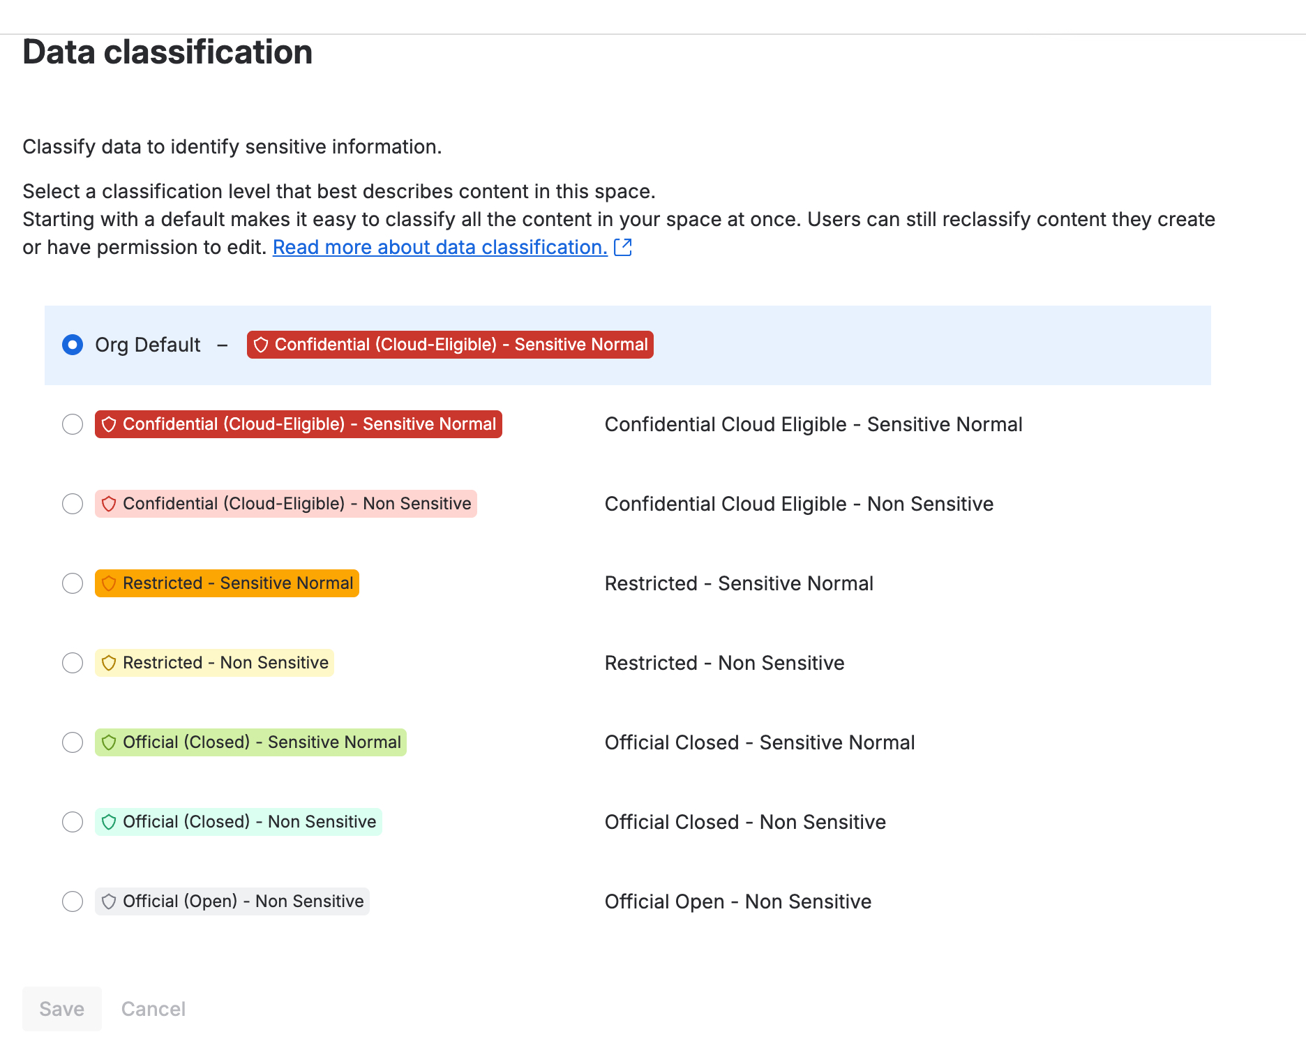Click description text 'Confidential Cloud Eligible - Sensitive Normal'
Viewport: 1306px width, 1048px height.
point(813,424)
